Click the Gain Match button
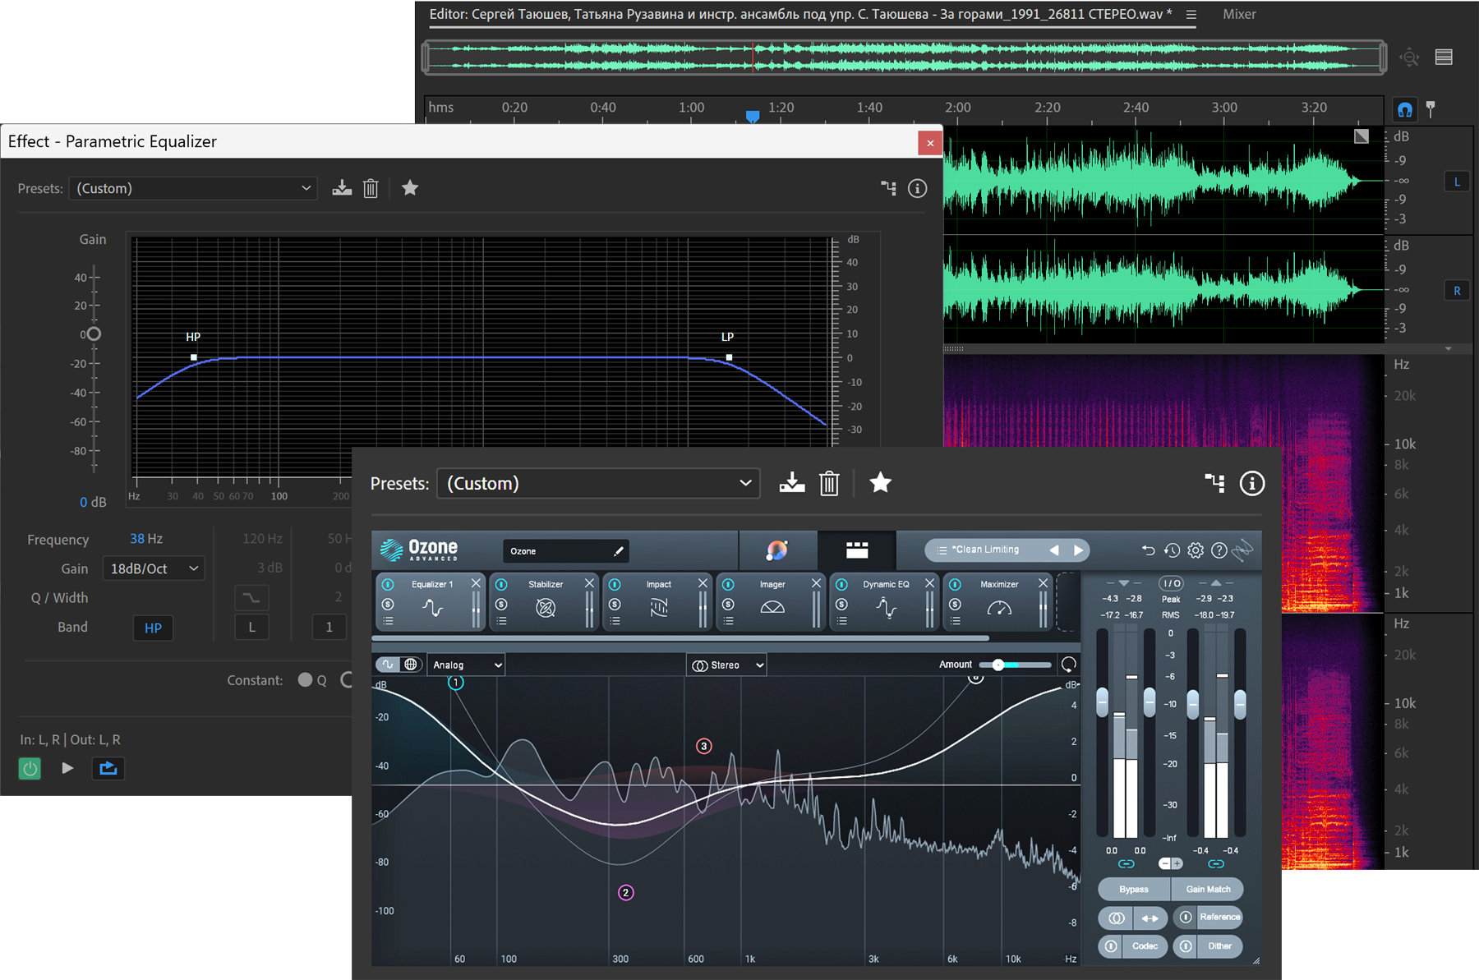1479x980 pixels. click(x=1208, y=889)
